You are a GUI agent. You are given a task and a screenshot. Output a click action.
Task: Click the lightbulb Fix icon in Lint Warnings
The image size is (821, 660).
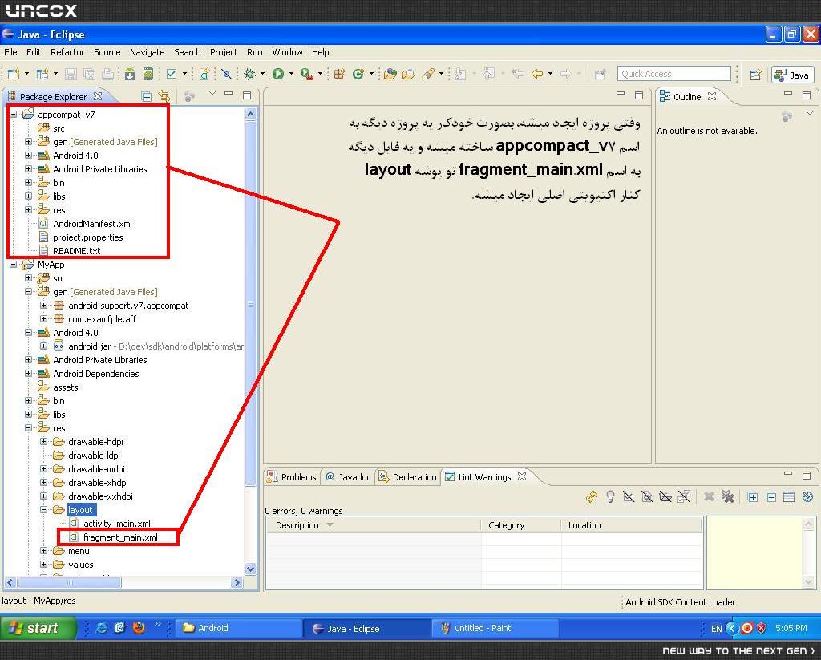click(x=610, y=496)
